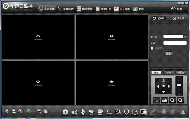Toggle the speaker audio icon
Viewport: 190px width, 119px height.
(74, 112)
